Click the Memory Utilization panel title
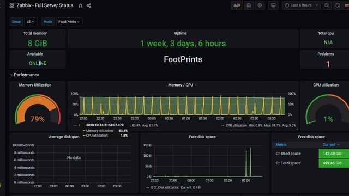Viewport: 349px width, 196px height. click(x=35, y=85)
